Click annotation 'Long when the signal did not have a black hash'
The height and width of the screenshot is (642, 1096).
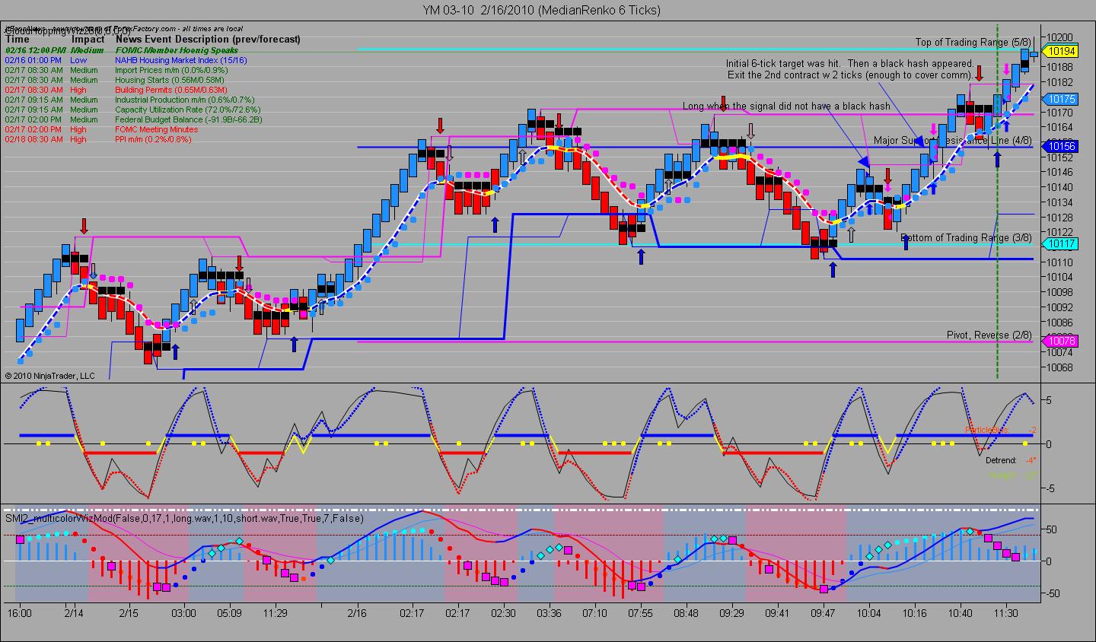[x=786, y=106]
